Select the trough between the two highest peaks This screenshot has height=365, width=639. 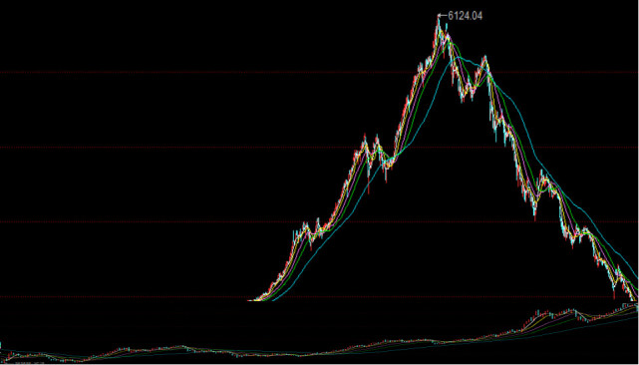point(466,92)
